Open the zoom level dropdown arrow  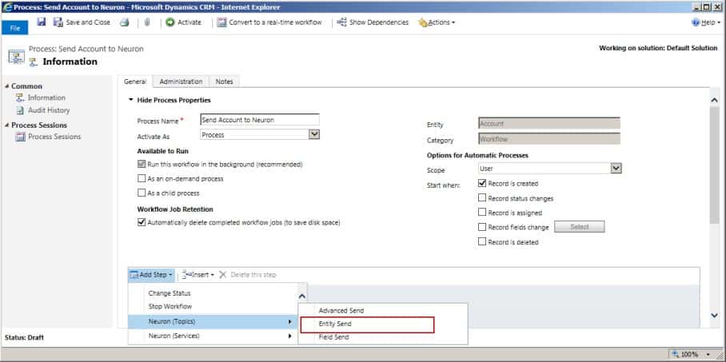(706, 355)
